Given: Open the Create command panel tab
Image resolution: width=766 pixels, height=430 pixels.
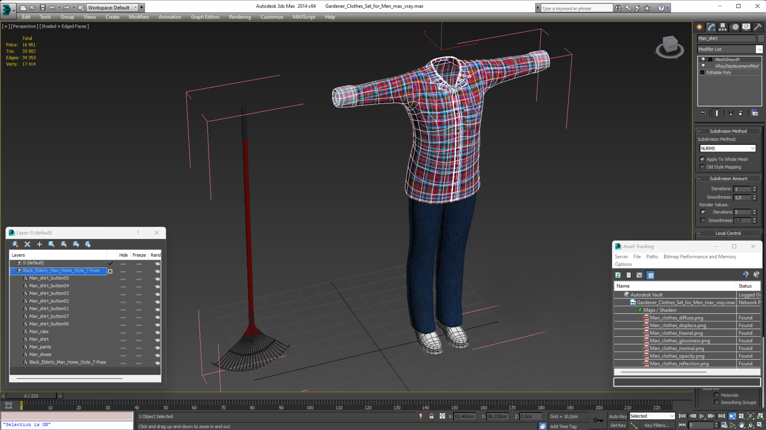Looking at the screenshot, I should (699, 27).
